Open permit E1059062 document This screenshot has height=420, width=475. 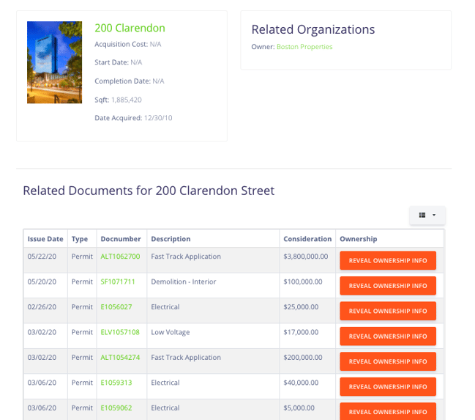point(116,408)
